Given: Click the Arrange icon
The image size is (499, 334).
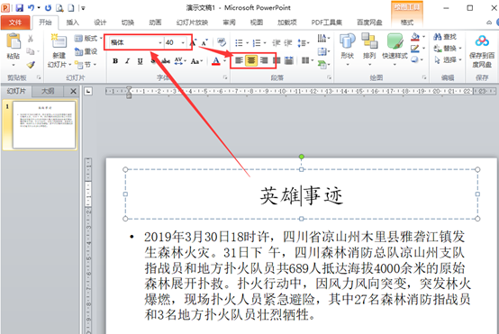Looking at the screenshot, I should (x=369, y=41).
